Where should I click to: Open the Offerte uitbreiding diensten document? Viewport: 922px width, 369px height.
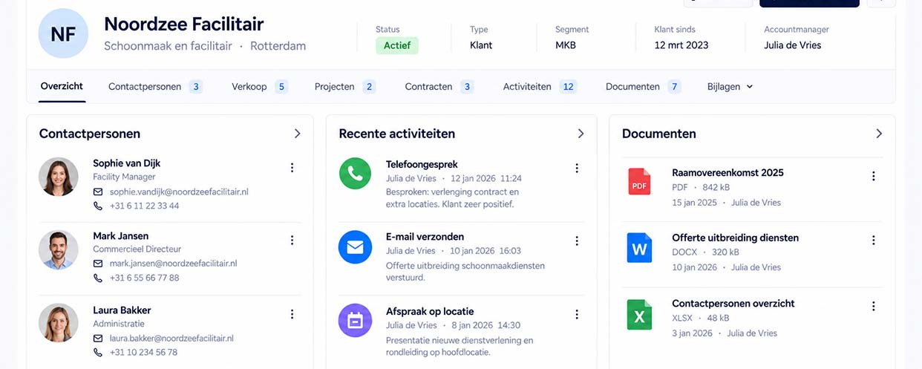pos(735,238)
